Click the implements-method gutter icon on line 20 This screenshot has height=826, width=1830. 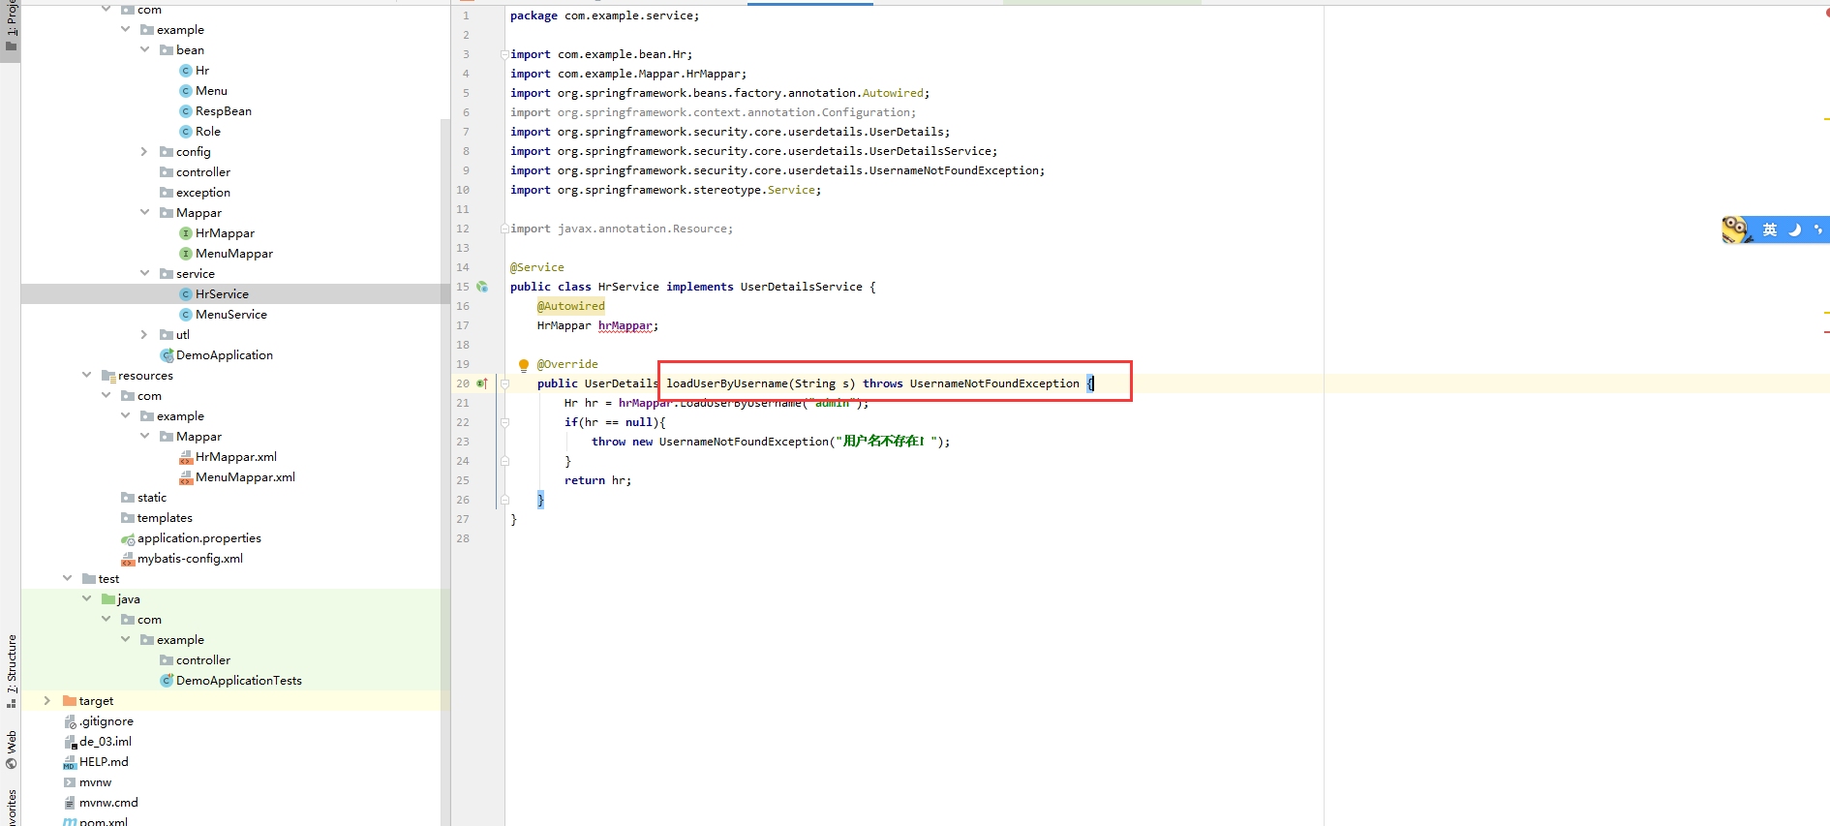[x=482, y=383]
